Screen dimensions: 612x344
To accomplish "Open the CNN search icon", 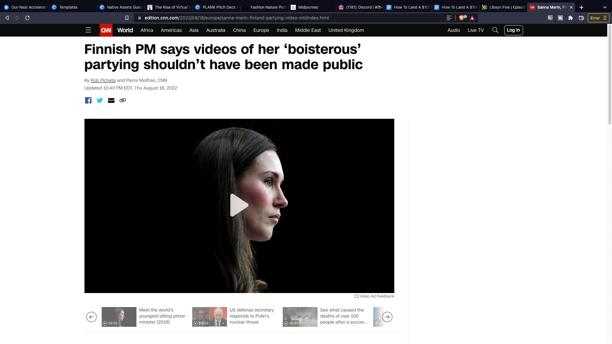I will (495, 30).
